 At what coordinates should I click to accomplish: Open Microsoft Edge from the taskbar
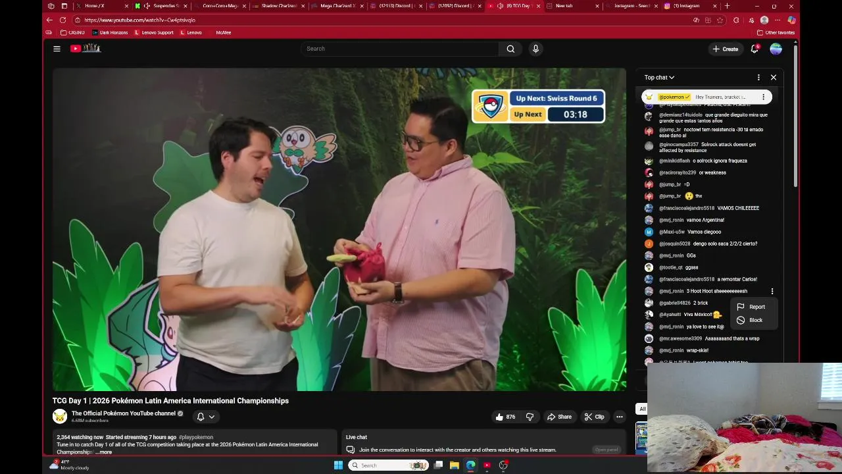point(471,465)
